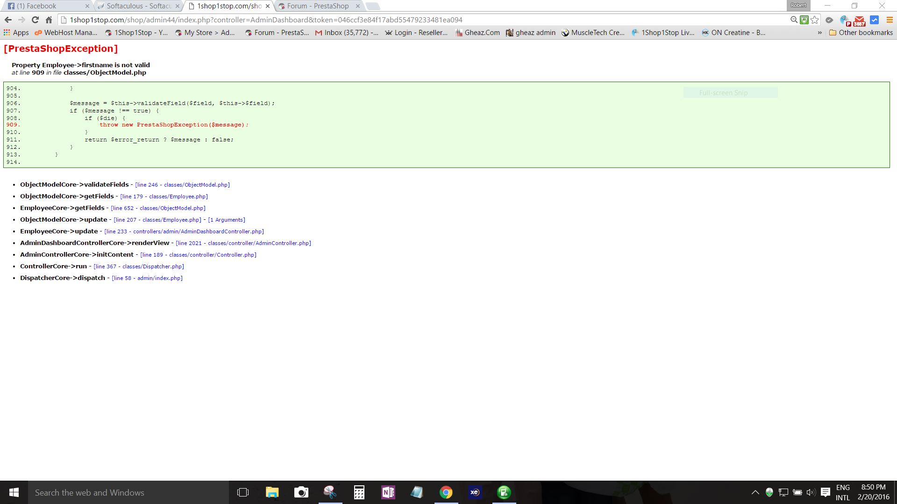Open the Controller.php line 189 link
The width and height of the screenshot is (897, 504).
coord(198,255)
